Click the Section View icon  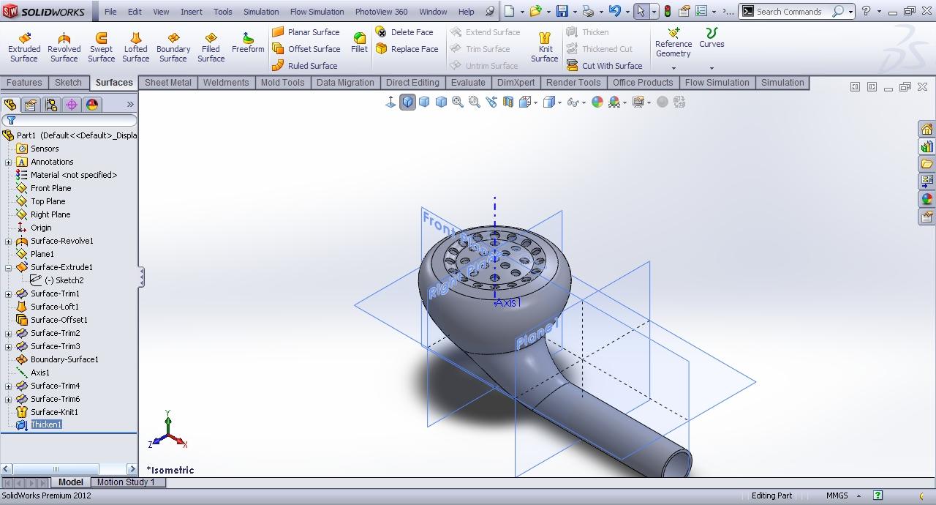508,102
